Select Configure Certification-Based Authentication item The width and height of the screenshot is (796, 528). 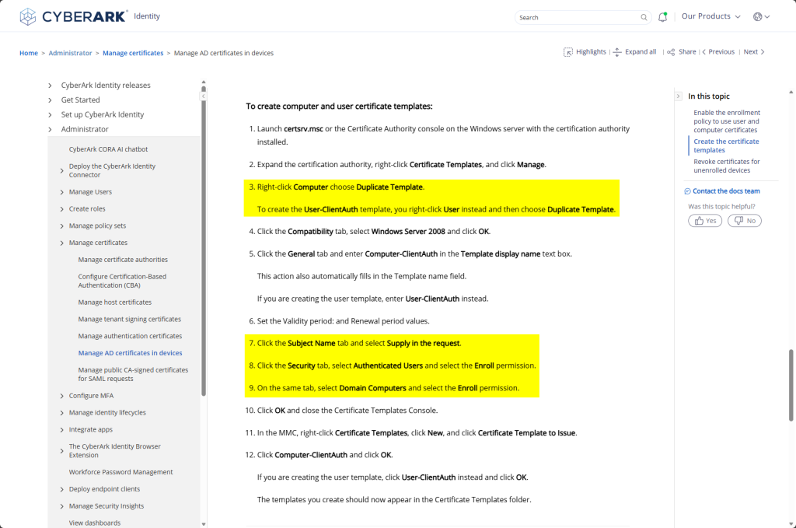122,281
